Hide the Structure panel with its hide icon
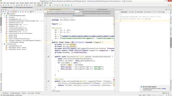This screenshot has height=96, width=172. coord(42,10)
